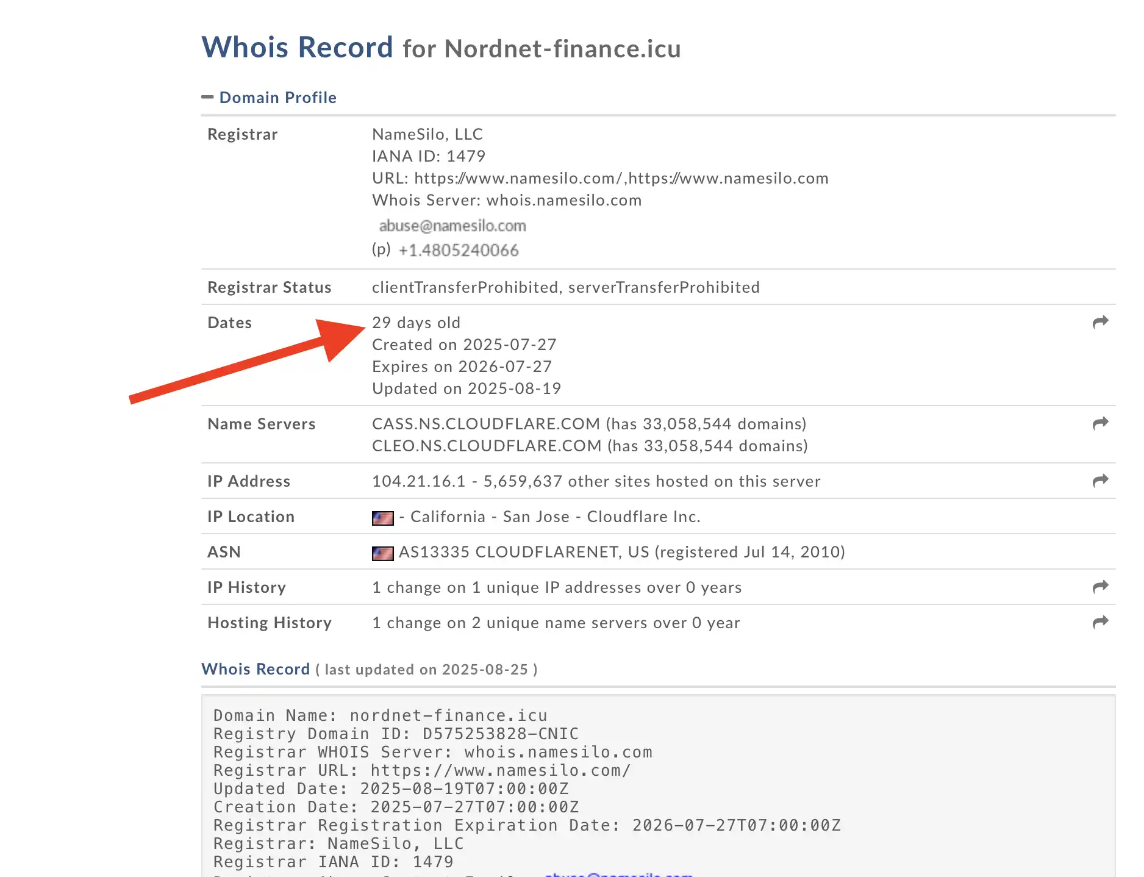This screenshot has height=877, width=1144.
Task: Click CLEO.NS.CLOUDFLARE.COM name server entry
Action: [x=590, y=446]
